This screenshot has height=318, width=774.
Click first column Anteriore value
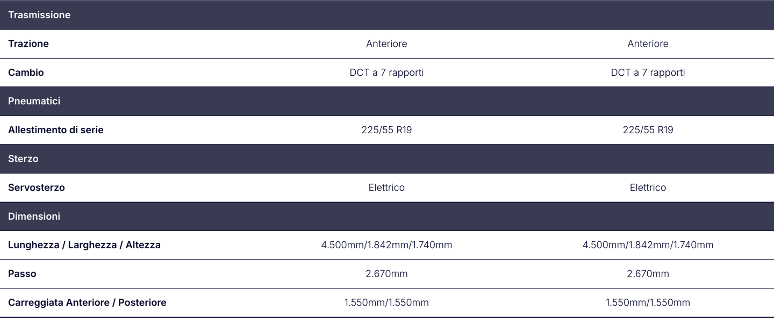[x=386, y=44]
